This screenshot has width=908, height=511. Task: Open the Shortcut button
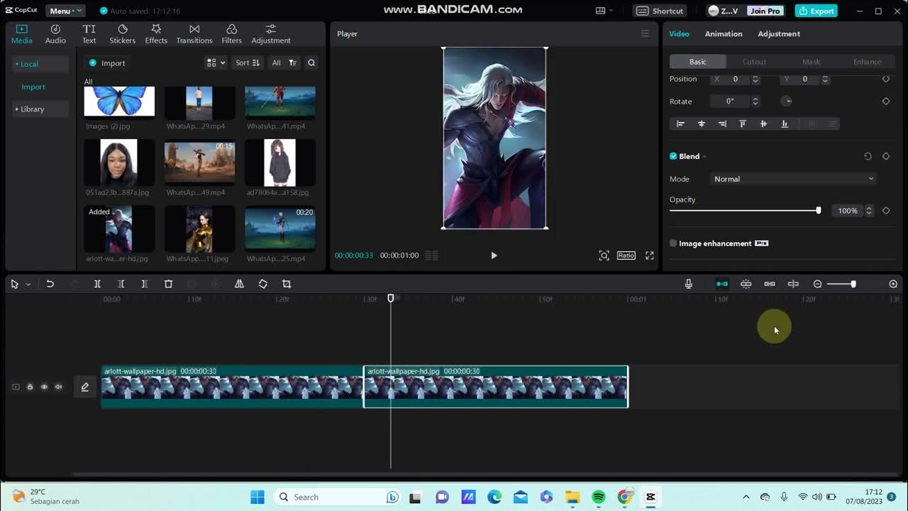point(660,11)
